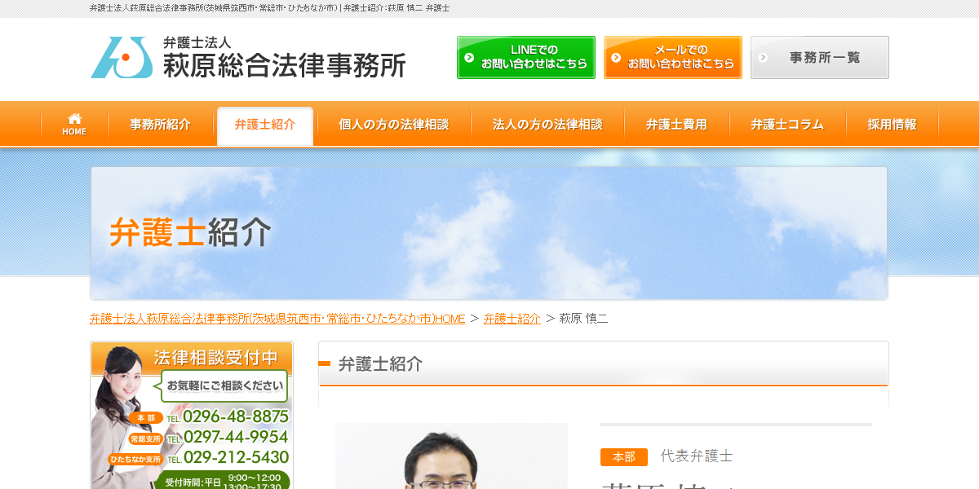The image size is (979, 489).
Task: Visit the 採用情報 recruitment page
Action: (x=892, y=125)
